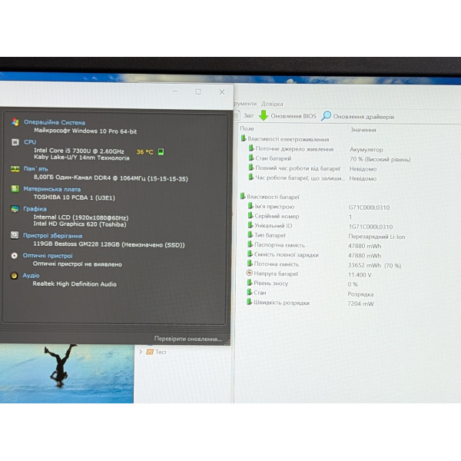Click the Акумулятор value

pos(366,150)
